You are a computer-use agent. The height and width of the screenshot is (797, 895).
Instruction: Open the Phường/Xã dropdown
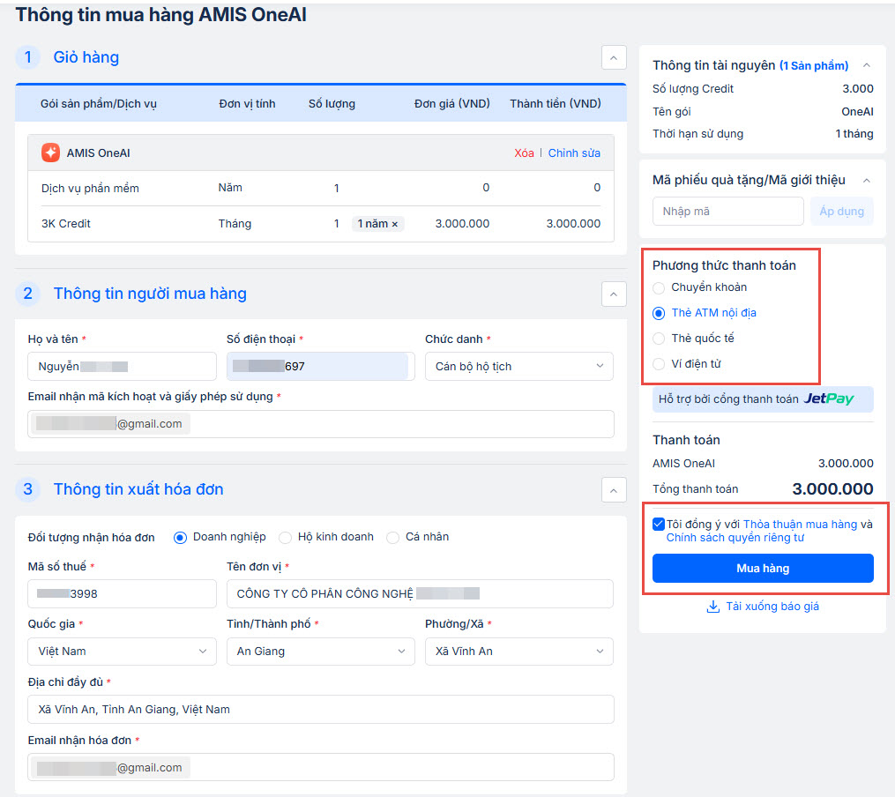pyautogui.click(x=518, y=652)
